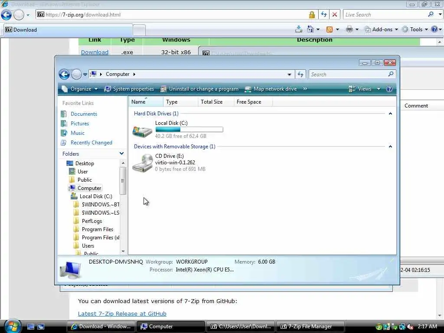Screen dimensions: 444x333
Task: Sort by the Name column header
Action: 146,101
